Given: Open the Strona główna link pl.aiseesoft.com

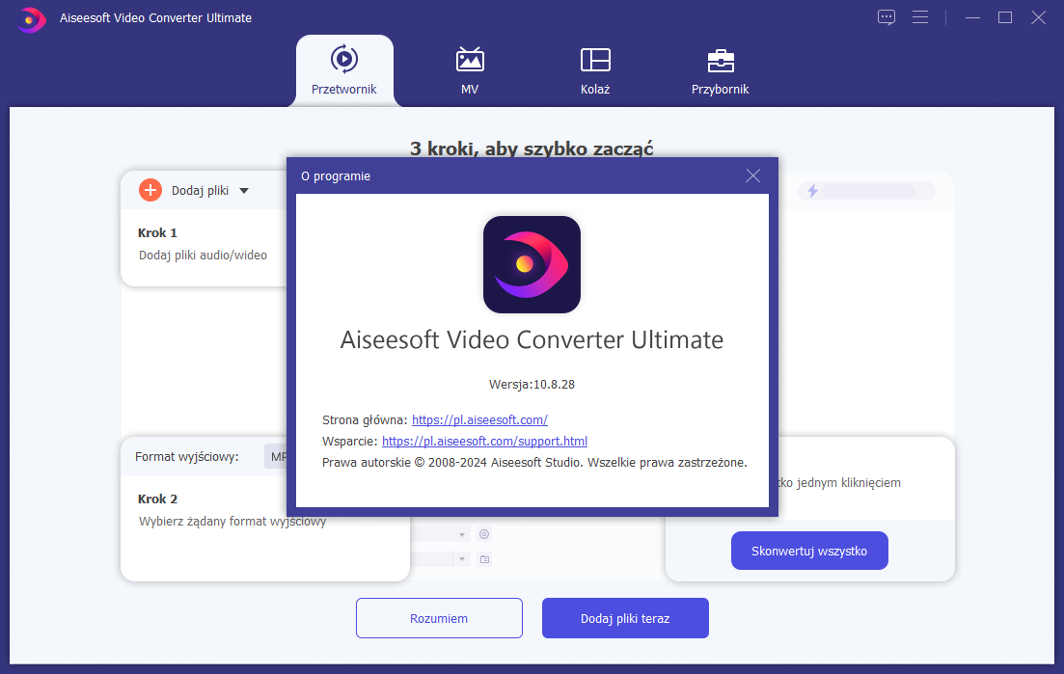Looking at the screenshot, I should coord(479,419).
